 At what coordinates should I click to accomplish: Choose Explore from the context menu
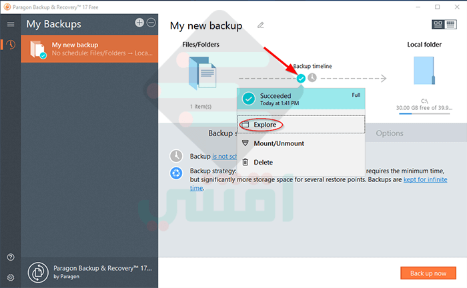coord(301,125)
